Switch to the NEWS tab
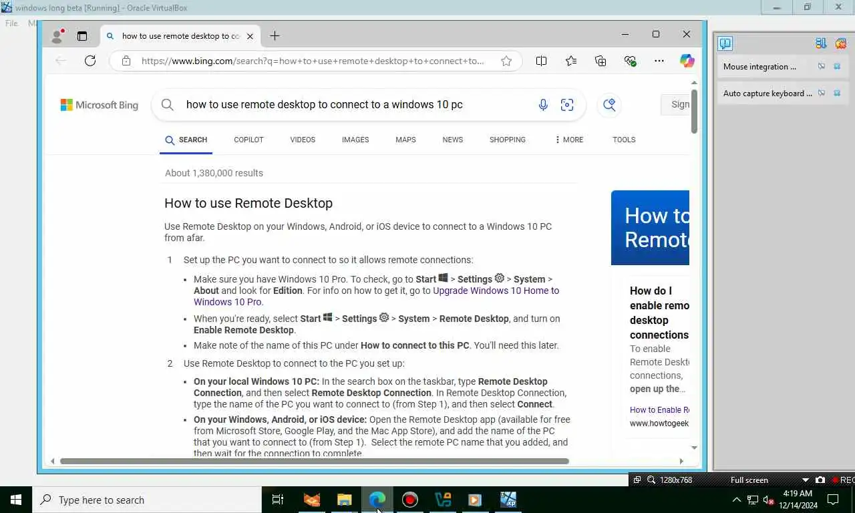Screen dimensions: 855x513 452,140
